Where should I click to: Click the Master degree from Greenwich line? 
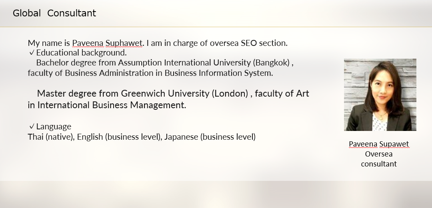(173, 93)
